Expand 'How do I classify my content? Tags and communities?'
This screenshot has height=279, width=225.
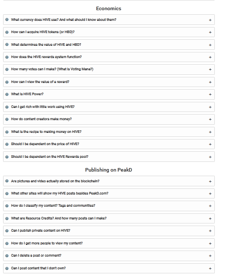[109, 206]
